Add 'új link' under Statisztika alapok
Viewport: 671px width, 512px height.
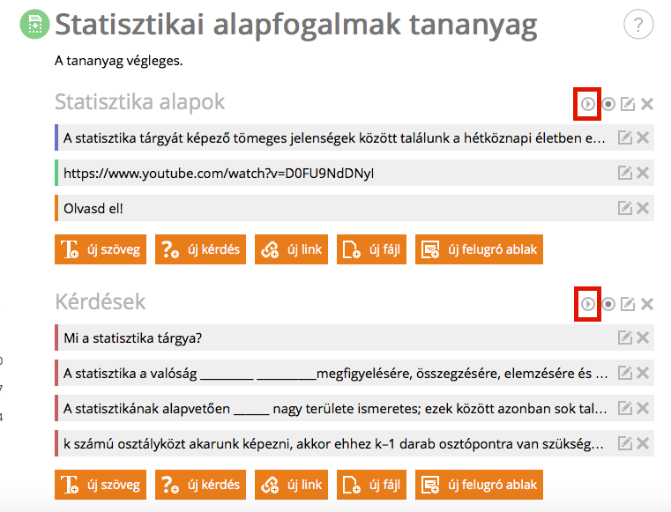pos(292,249)
